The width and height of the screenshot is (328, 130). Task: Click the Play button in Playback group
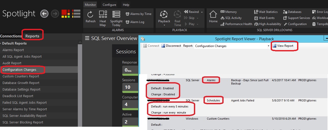tap(189, 24)
